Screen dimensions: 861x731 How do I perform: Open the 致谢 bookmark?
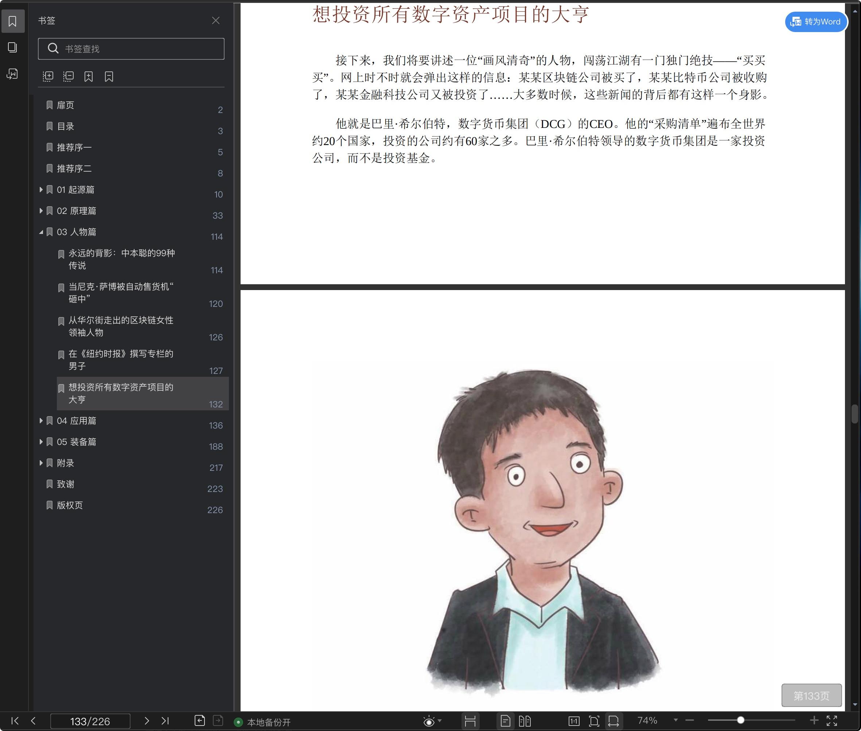click(x=66, y=484)
